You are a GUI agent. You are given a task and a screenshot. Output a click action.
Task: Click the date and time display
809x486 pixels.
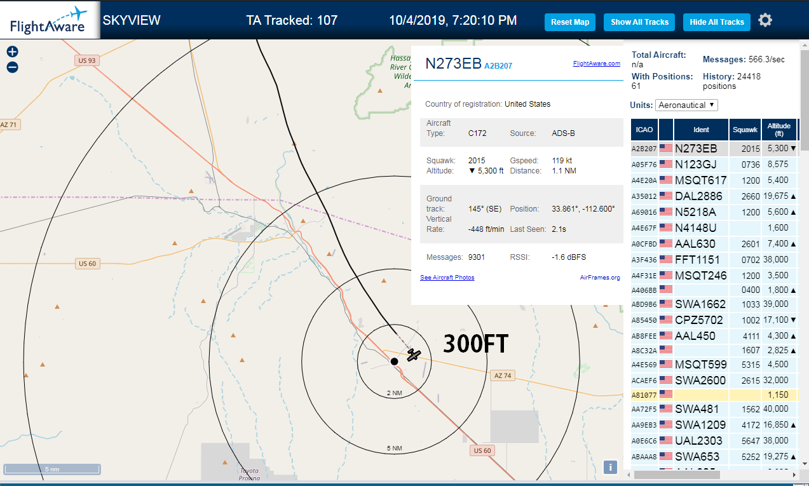pos(452,20)
